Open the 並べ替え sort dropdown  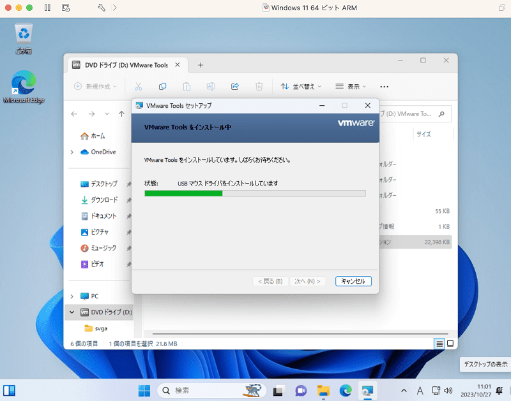(301, 87)
